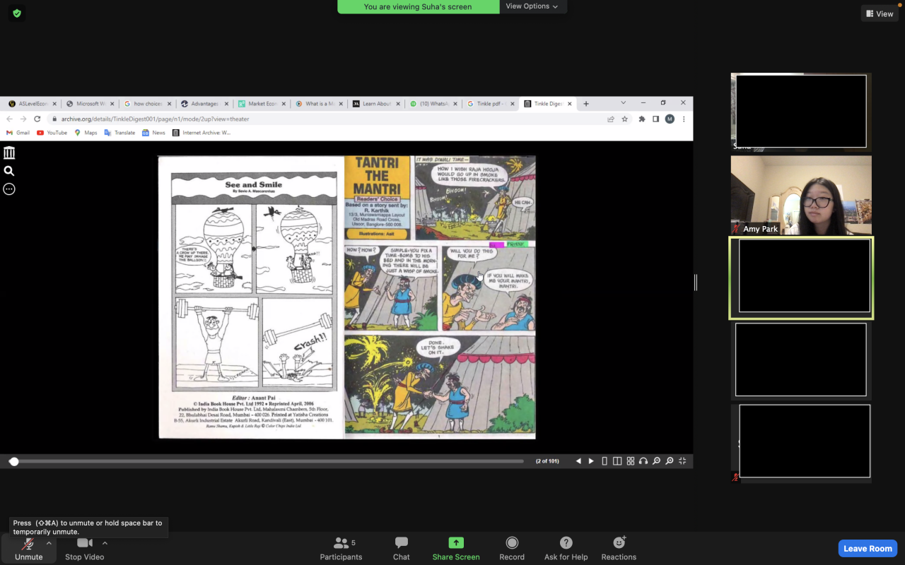Exit fullscreen theater mode
The image size is (905, 565).
(682, 461)
